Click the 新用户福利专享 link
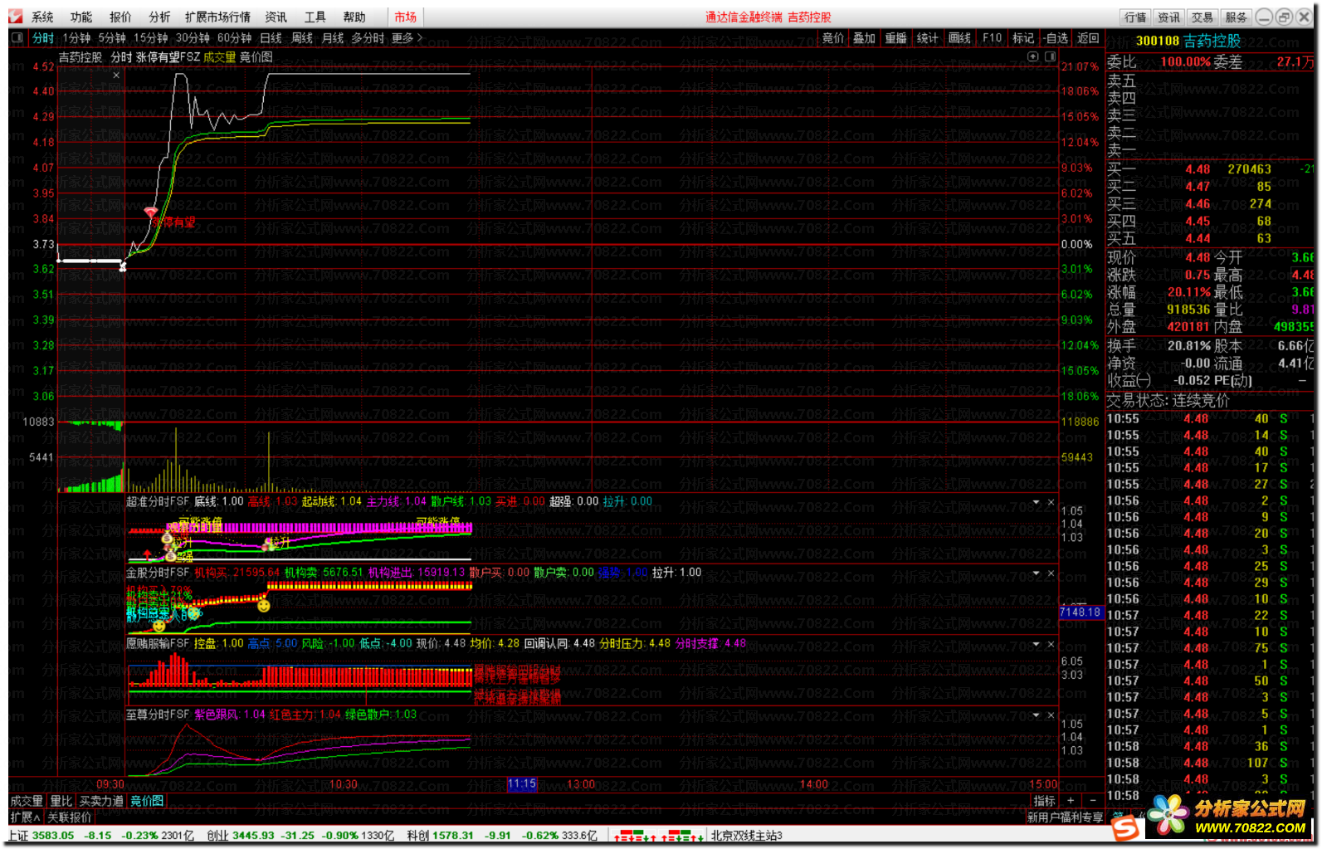Screen dimensions: 1322x849 (x=1065, y=817)
